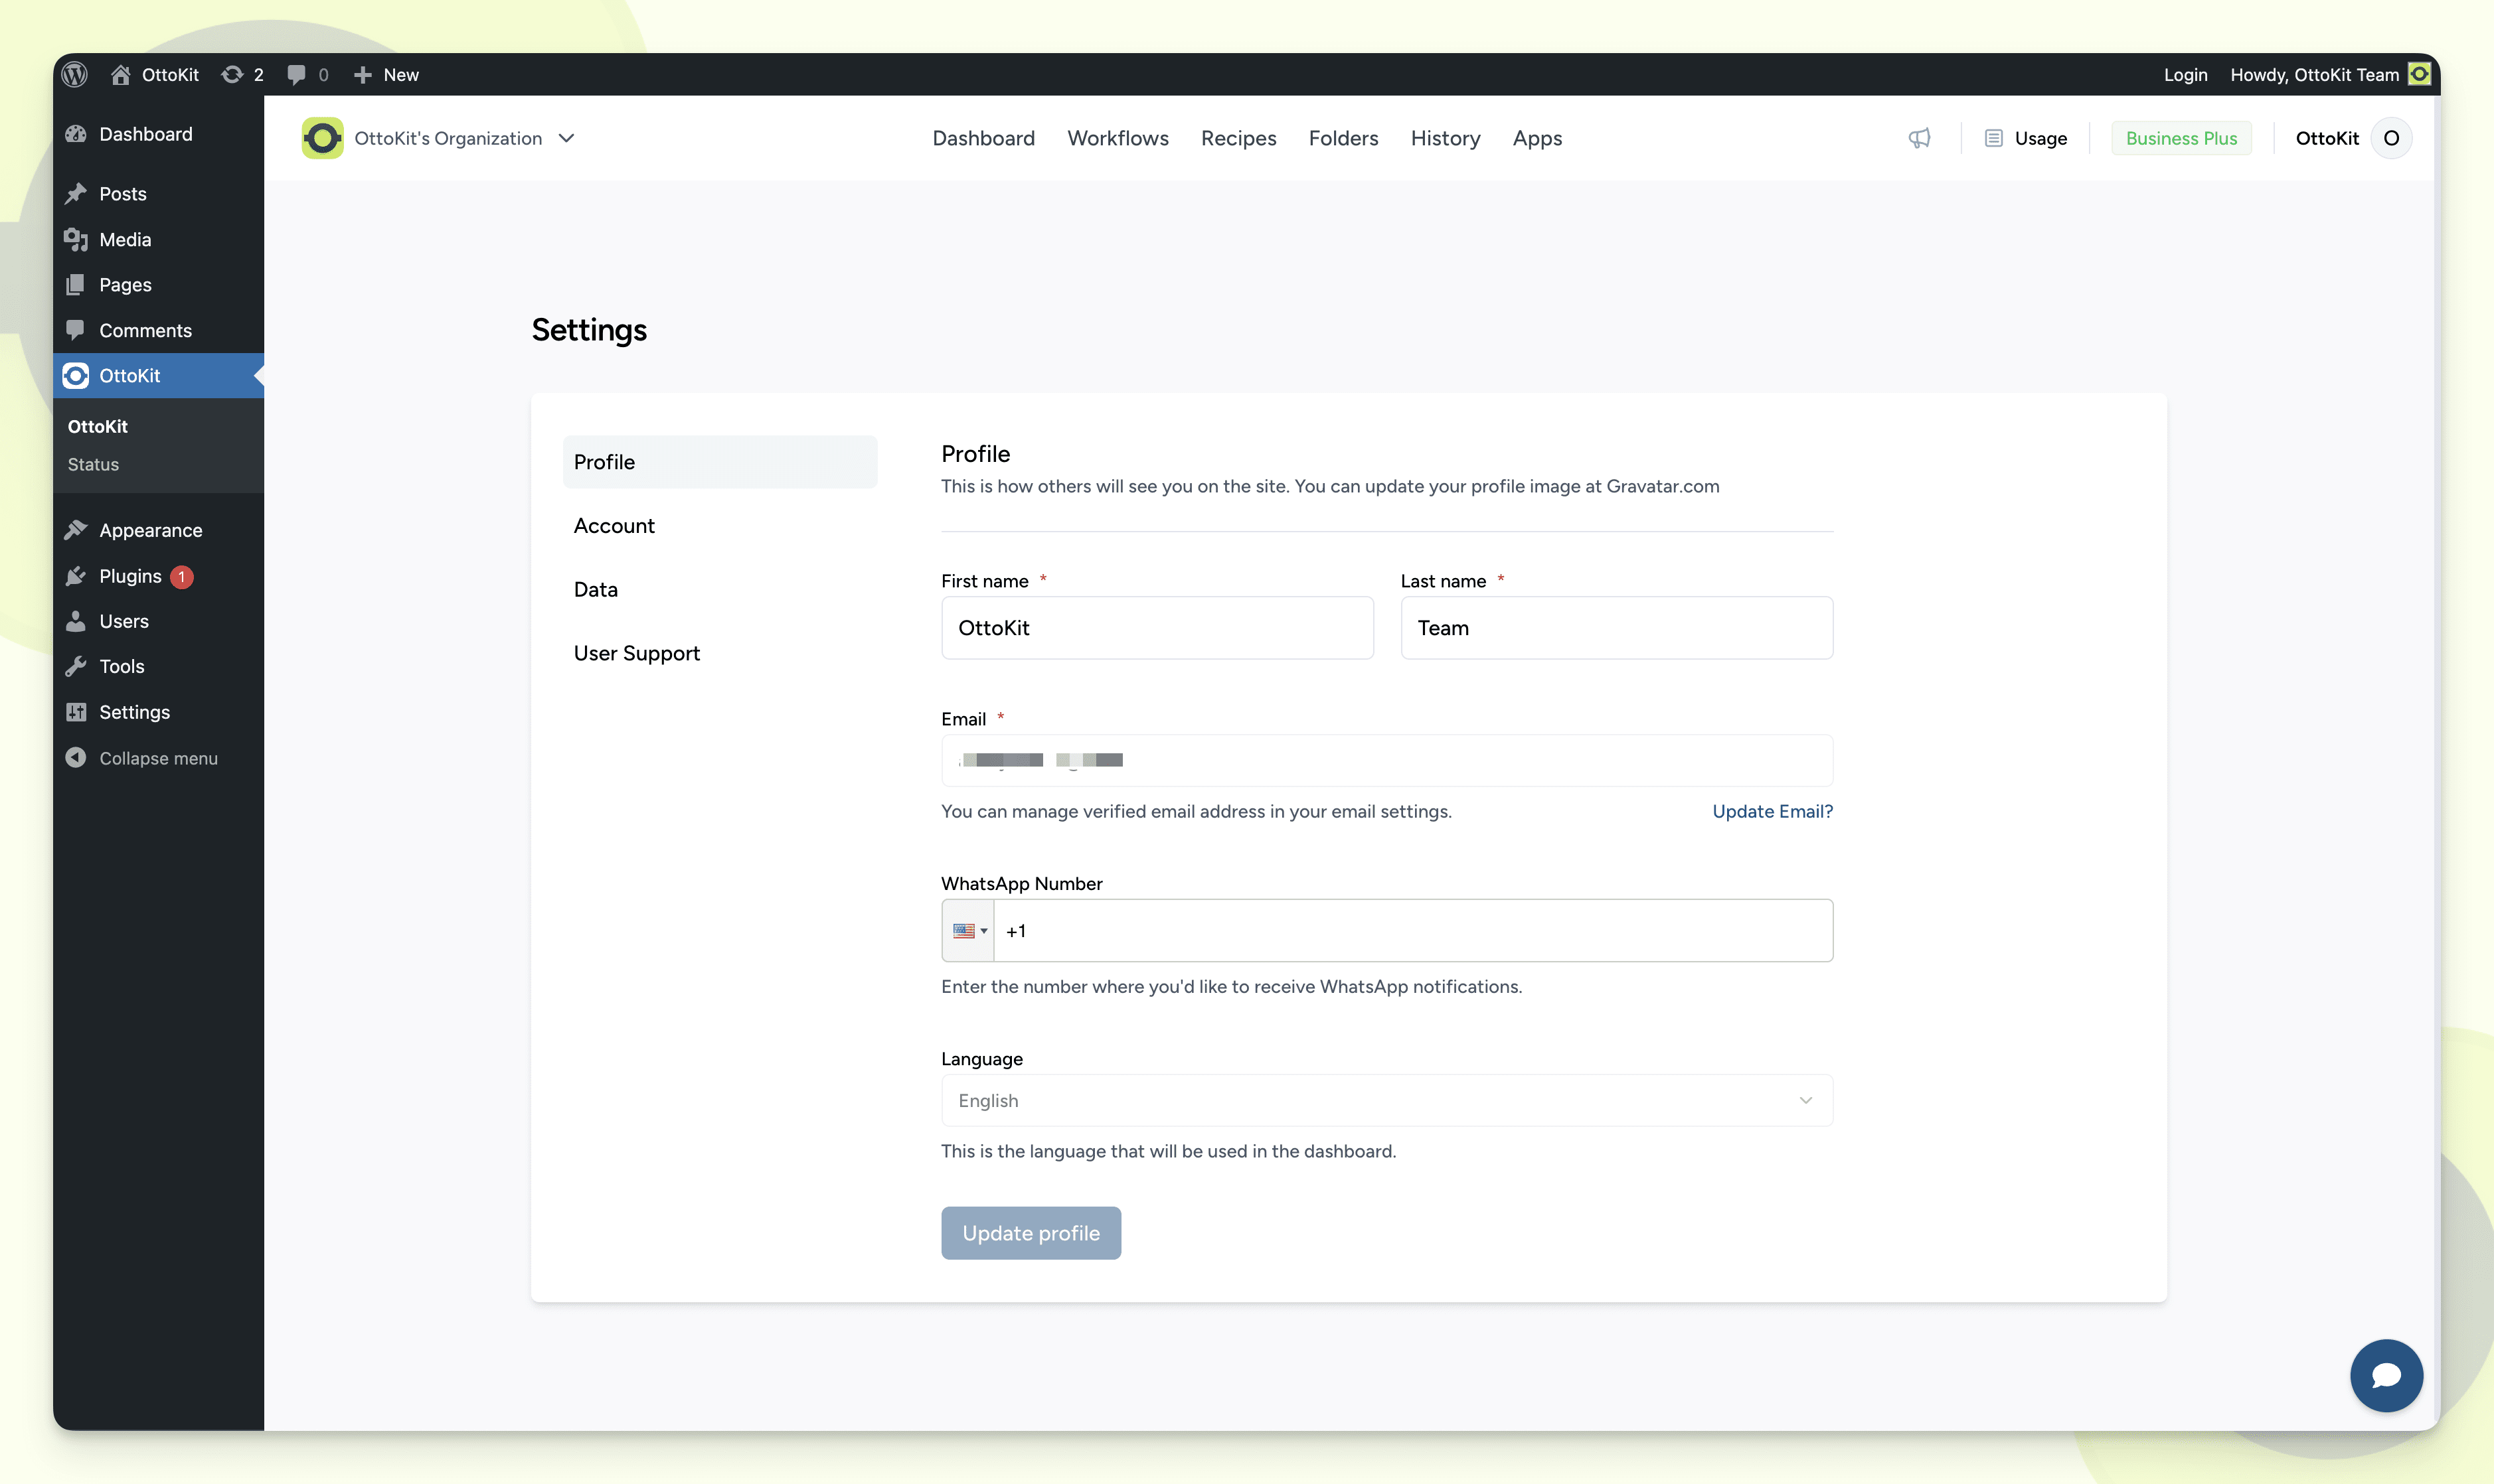Open the country flag code dropdown
Screen dimensions: 2494x1484
(x=968, y=931)
